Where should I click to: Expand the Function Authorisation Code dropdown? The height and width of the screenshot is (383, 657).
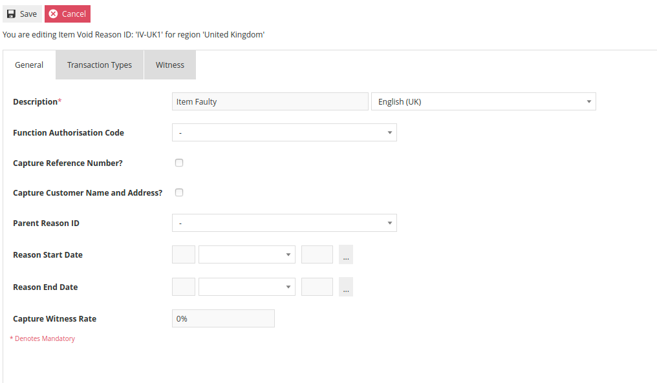pos(285,132)
